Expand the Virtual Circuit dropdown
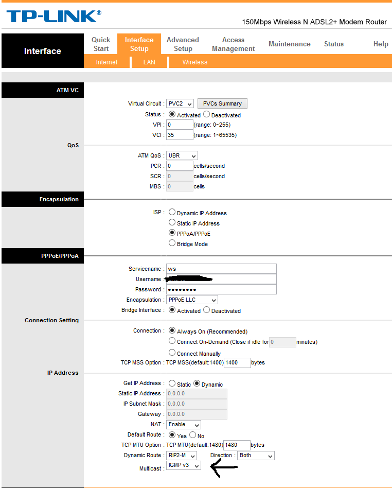 (180, 104)
